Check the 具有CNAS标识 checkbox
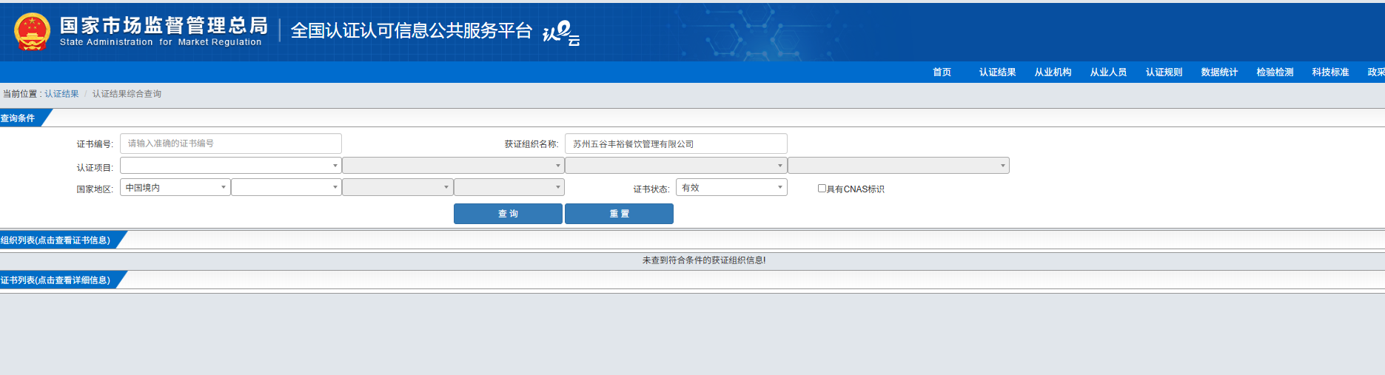The width and height of the screenshot is (1385, 375). [x=822, y=189]
